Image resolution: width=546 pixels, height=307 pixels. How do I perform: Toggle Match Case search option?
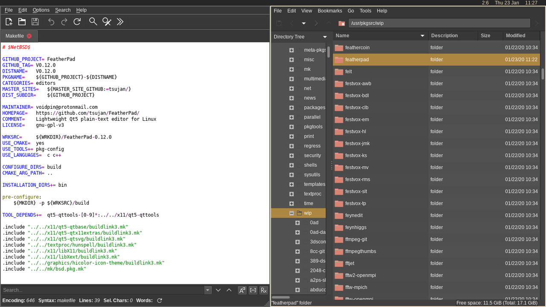coord(242,290)
